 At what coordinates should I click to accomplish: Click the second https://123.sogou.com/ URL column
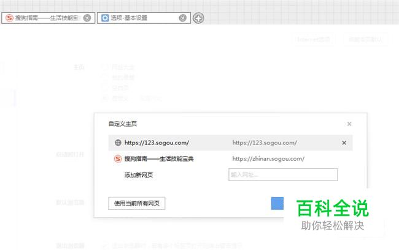[x=265, y=143]
